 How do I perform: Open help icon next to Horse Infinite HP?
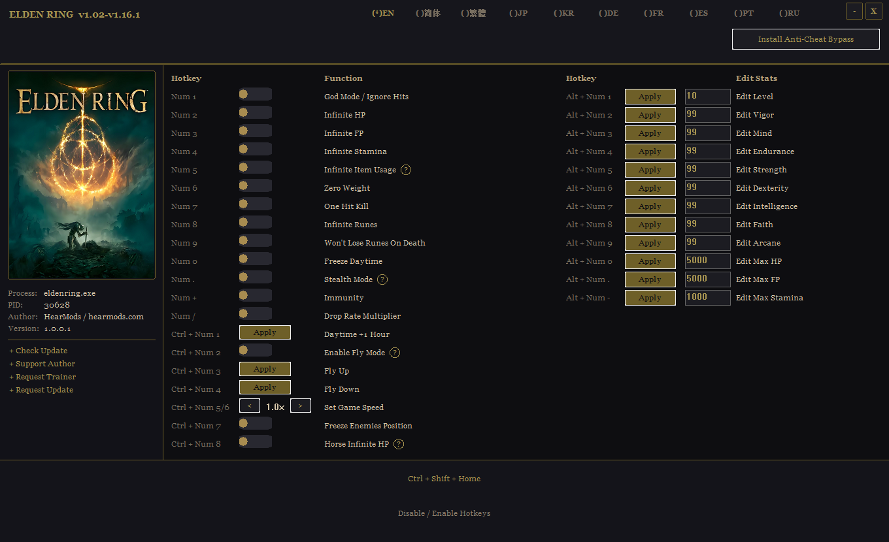[x=399, y=444]
